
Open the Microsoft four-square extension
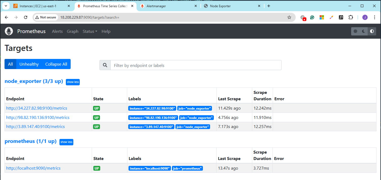(x=322, y=17)
